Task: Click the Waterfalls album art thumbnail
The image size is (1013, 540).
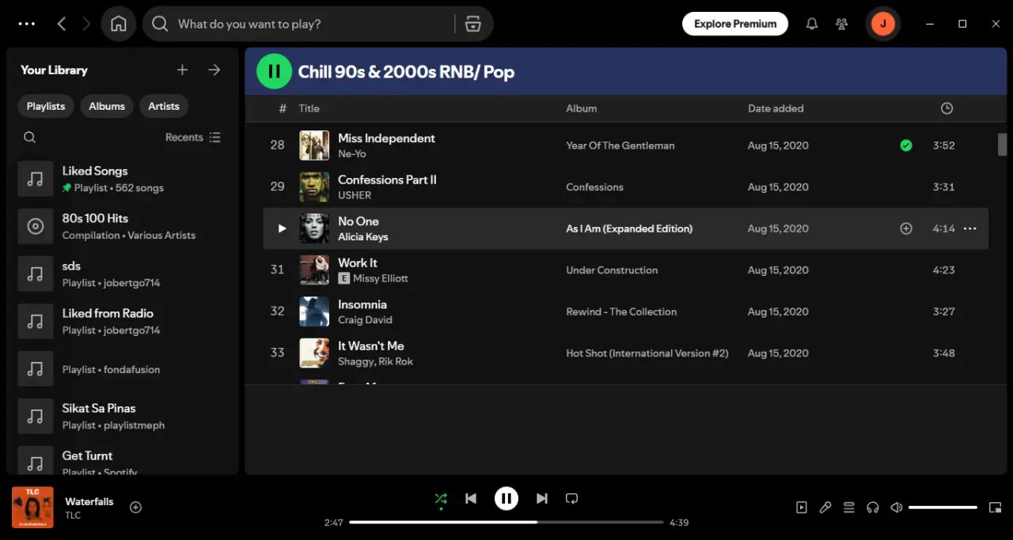Action: tap(32, 508)
